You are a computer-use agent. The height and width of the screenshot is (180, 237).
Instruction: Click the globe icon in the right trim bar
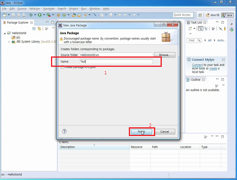point(231,29)
